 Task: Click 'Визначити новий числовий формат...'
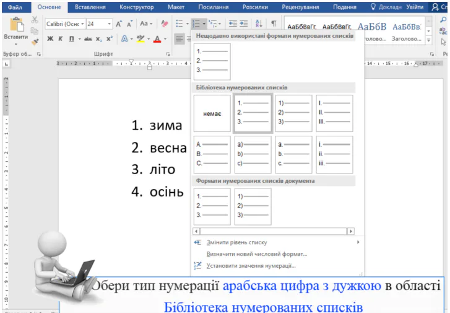click(x=257, y=254)
